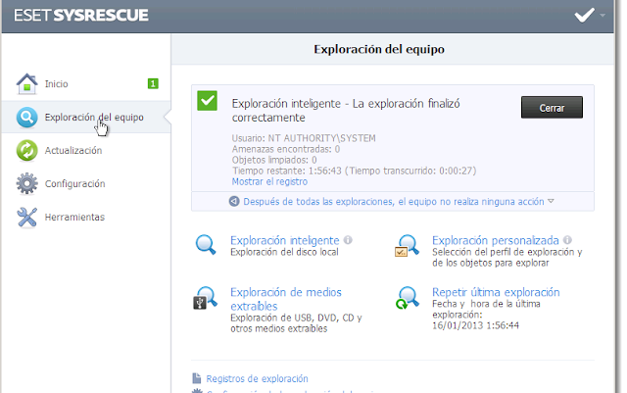The width and height of the screenshot is (627, 393).
Task: Click the Repetir última exploración link
Action: (x=496, y=292)
